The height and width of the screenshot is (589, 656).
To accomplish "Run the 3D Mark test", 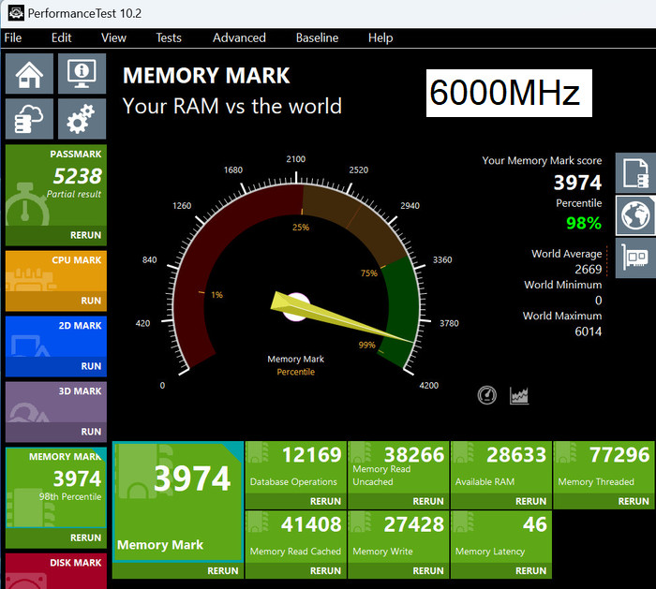I will [x=91, y=432].
